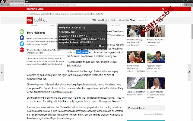Close the Clinton article tab
The image size is (193, 121).
24,1
